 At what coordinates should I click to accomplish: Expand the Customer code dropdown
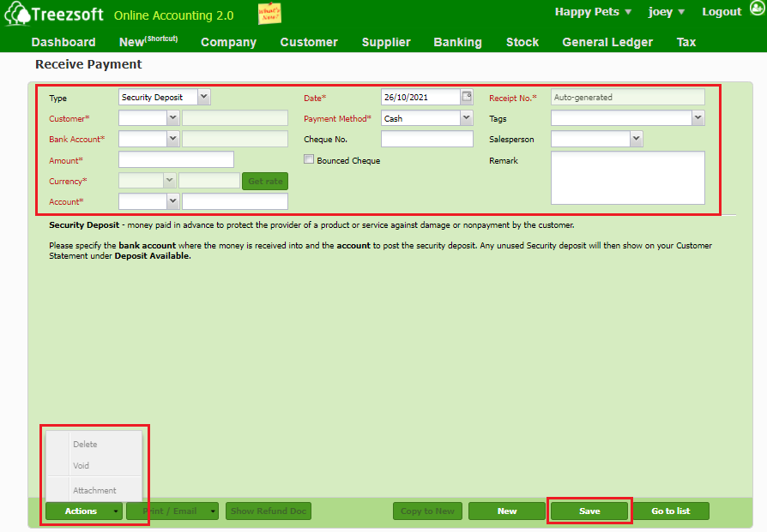tap(172, 118)
